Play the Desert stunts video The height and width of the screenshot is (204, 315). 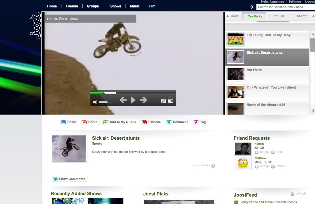point(133,100)
